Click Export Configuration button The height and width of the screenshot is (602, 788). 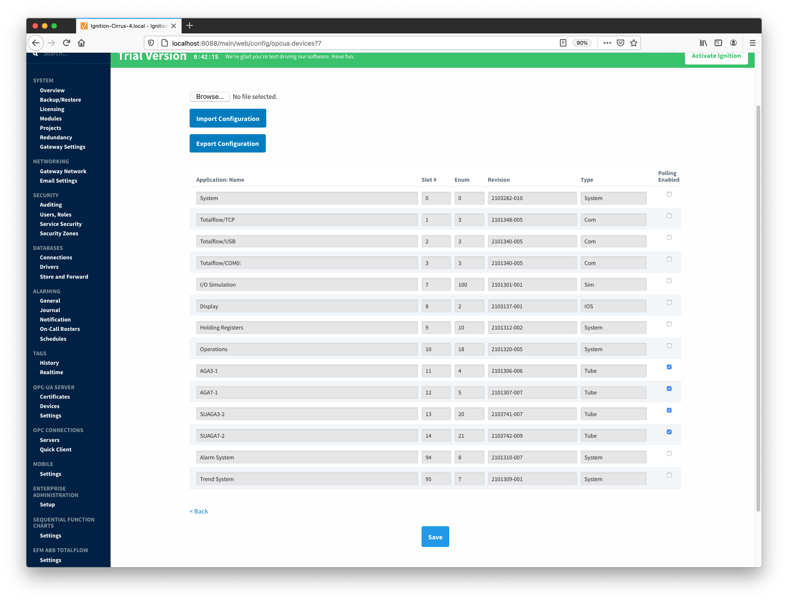[228, 144]
